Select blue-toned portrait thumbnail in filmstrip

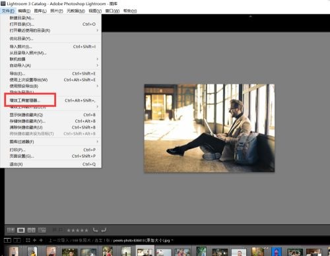(277, 251)
